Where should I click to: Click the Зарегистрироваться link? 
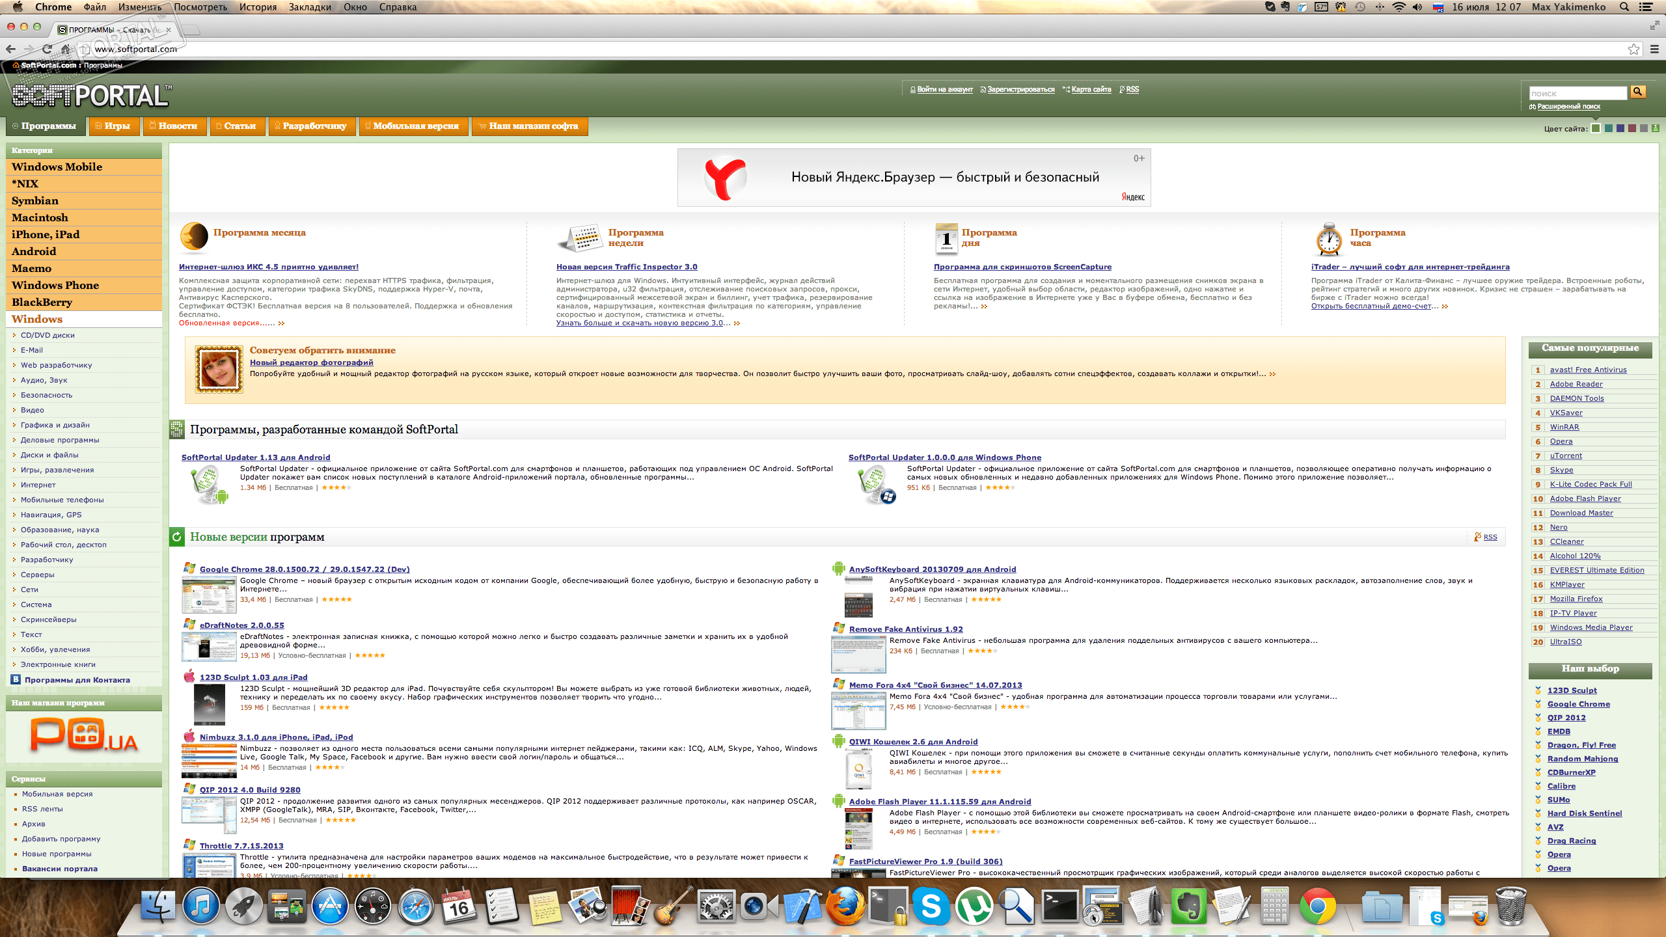tap(1020, 89)
